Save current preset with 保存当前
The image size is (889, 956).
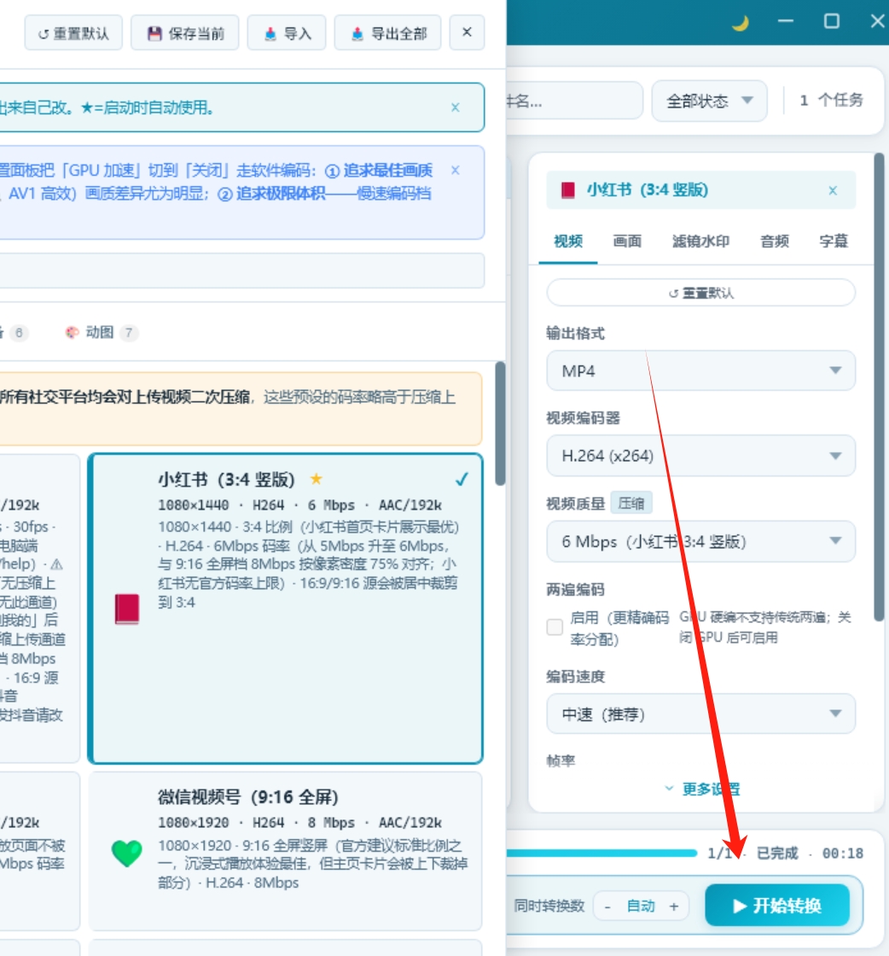[184, 33]
